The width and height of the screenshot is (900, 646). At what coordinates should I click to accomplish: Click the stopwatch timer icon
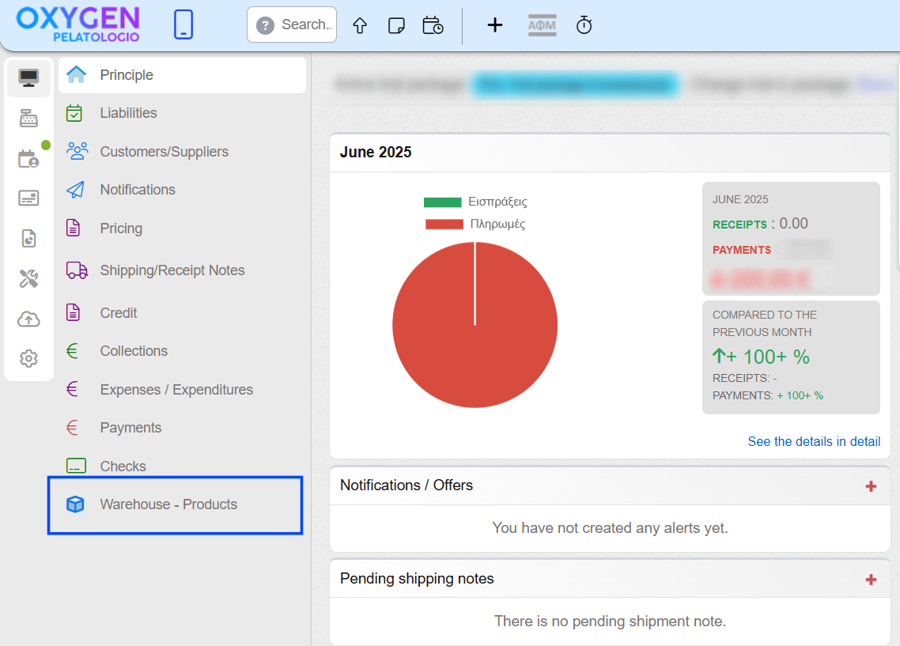pos(584,25)
